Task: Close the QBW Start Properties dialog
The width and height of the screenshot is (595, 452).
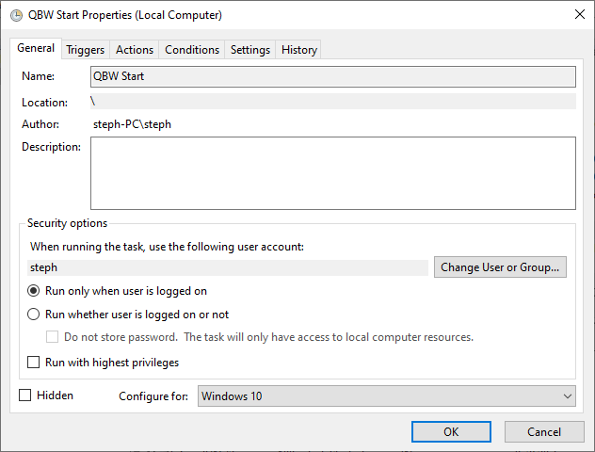Action: pos(577,14)
